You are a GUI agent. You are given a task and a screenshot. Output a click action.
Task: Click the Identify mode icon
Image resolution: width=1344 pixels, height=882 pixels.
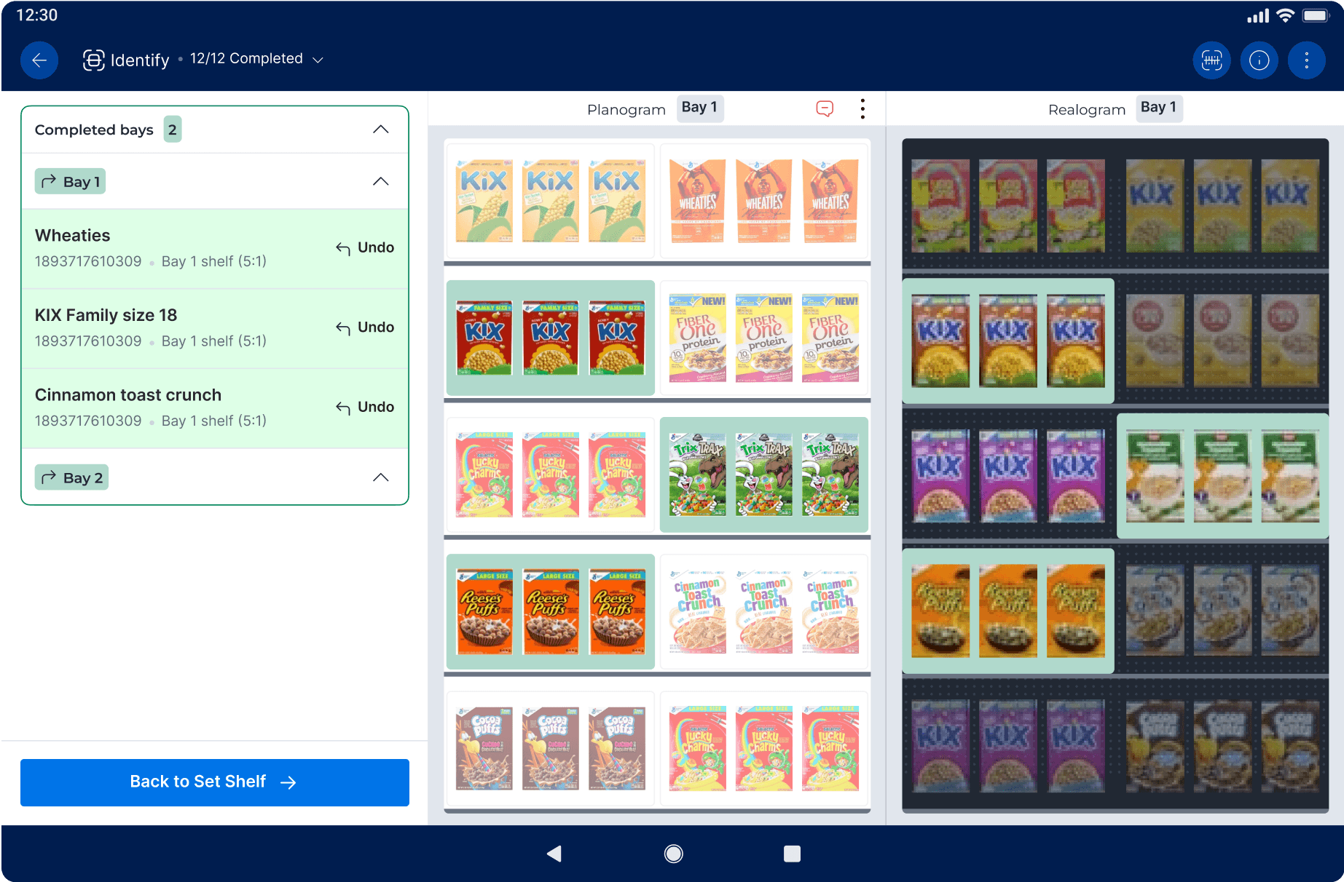click(93, 60)
